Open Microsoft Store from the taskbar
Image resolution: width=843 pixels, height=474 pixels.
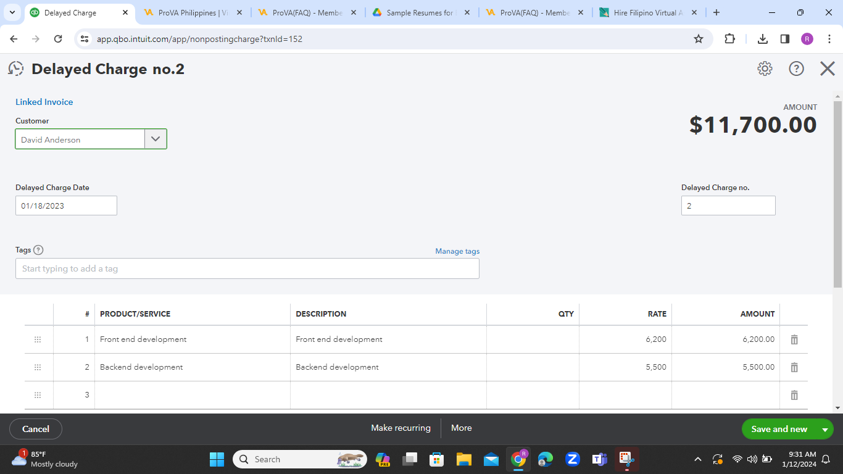tap(437, 459)
